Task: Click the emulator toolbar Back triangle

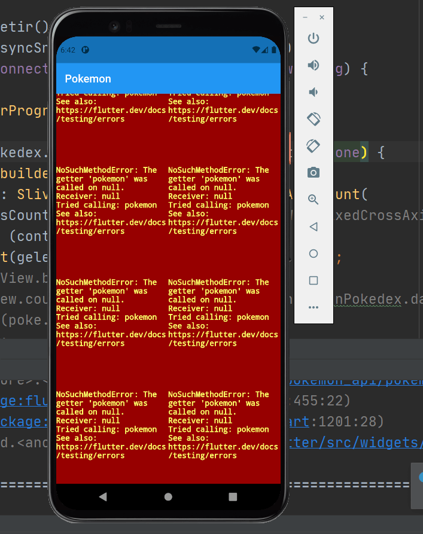Action: (x=314, y=227)
